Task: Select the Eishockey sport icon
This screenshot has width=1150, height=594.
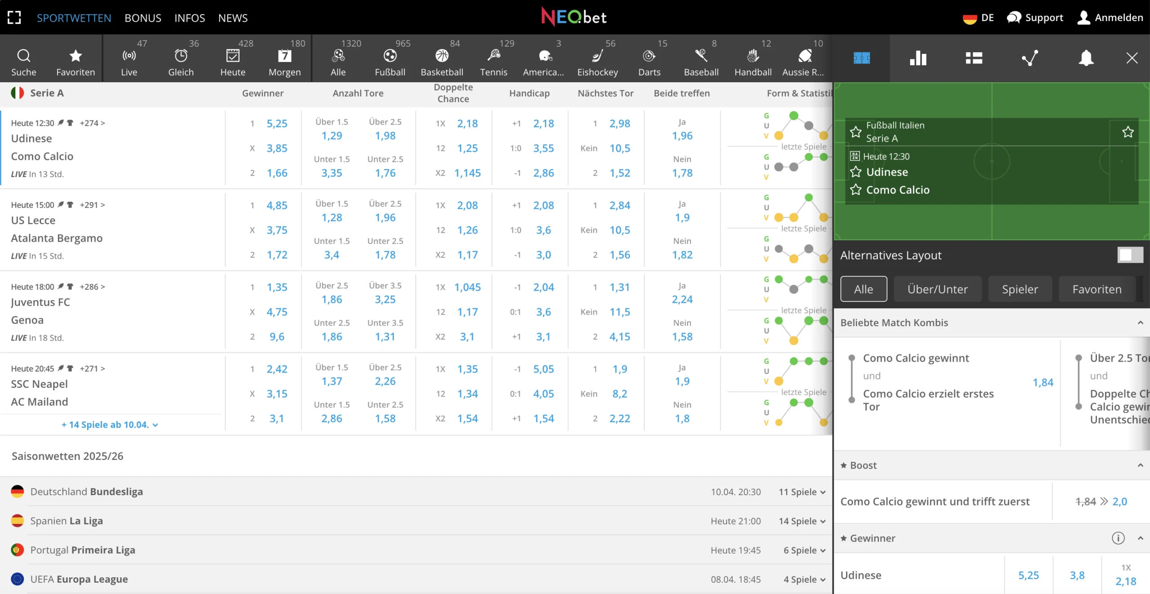Action: point(597,56)
